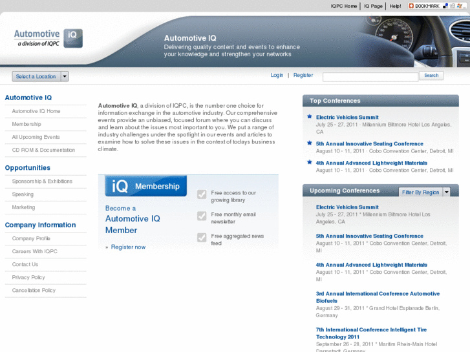Focus the search text field
The height and width of the screenshot is (352, 470).
point(370,77)
